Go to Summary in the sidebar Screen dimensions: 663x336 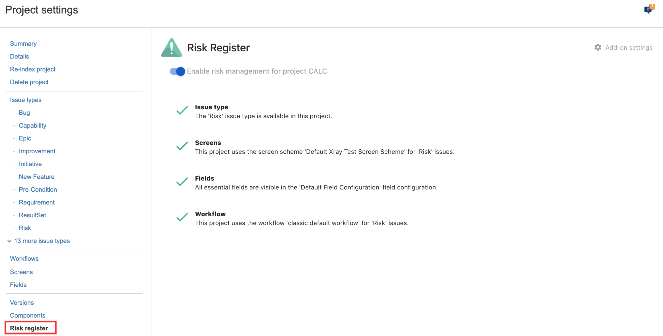pos(23,44)
